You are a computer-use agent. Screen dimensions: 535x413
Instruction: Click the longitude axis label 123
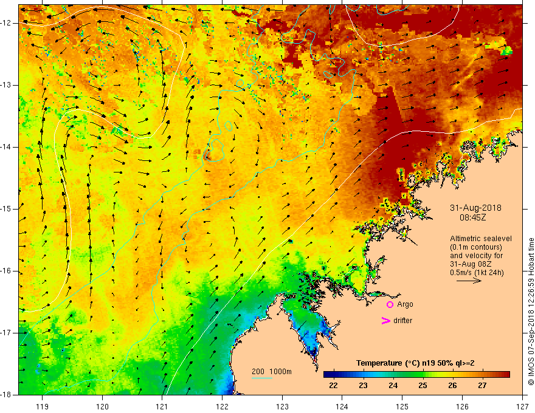tap(282, 406)
